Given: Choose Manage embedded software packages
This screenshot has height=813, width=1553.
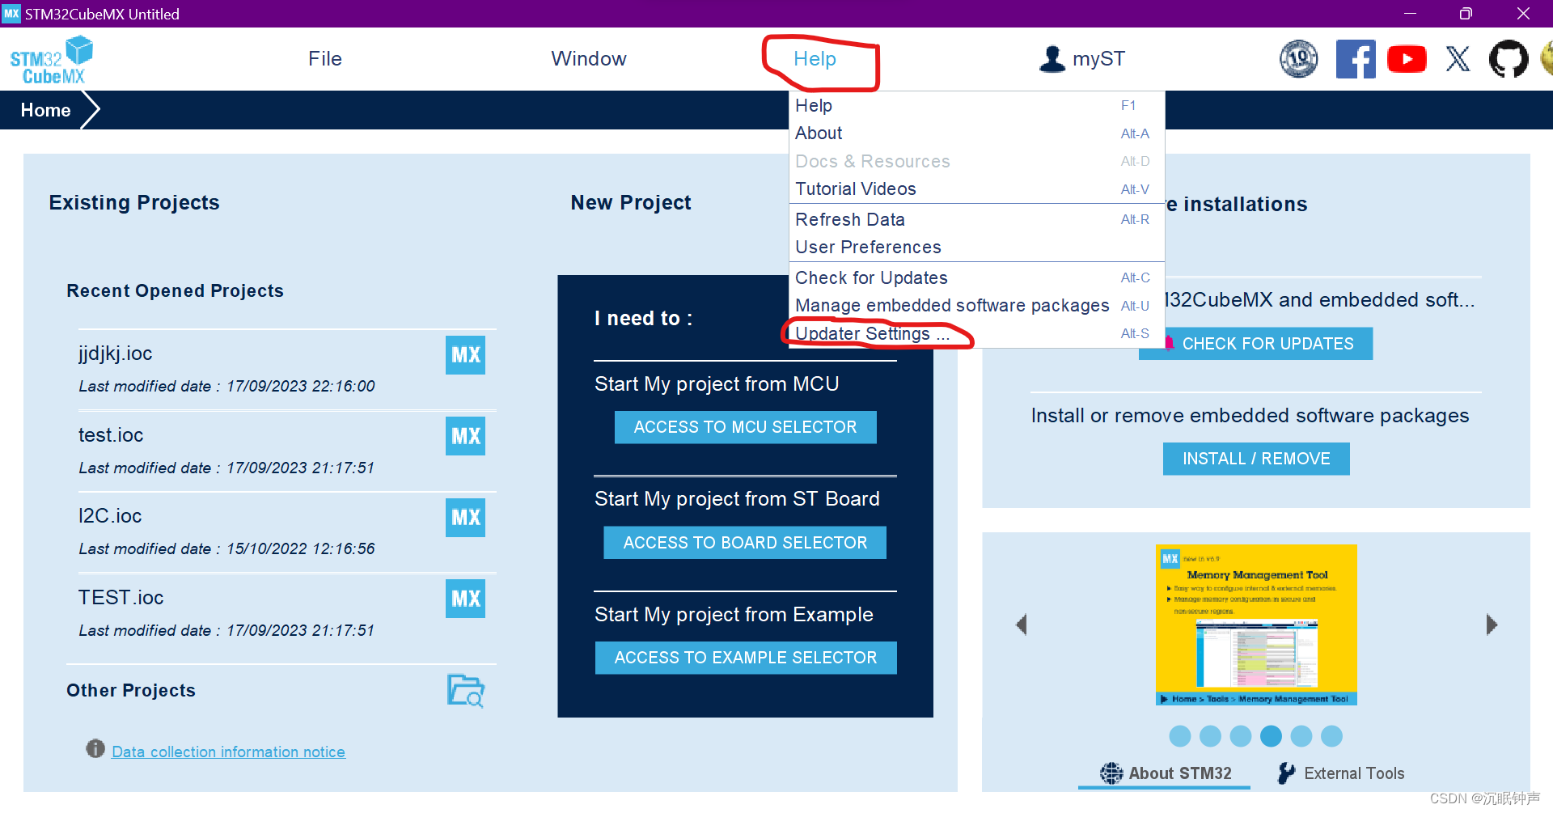Looking at the screenshot, I should (976, 306).
